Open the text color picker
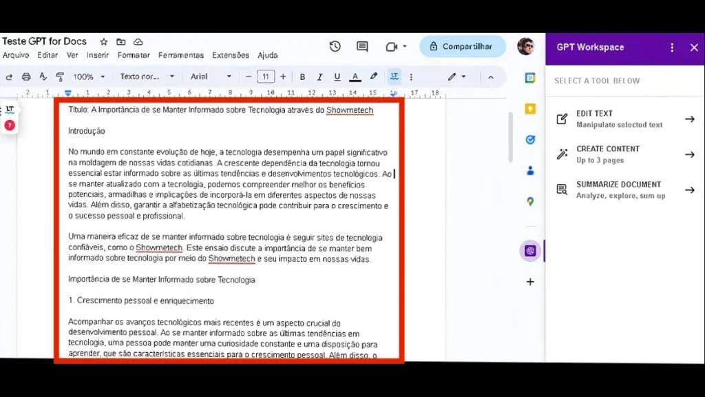Viewport: 705px width, 397px height. (354, 77)
